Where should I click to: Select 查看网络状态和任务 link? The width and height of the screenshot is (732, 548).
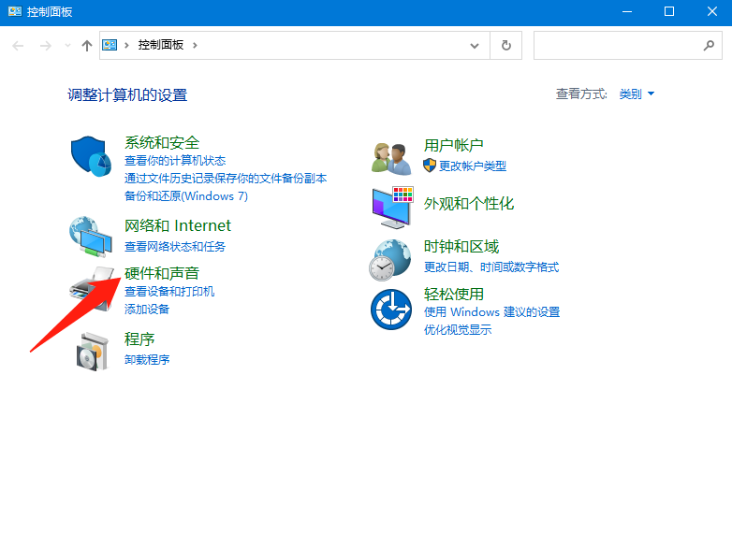tap(175, 246)
